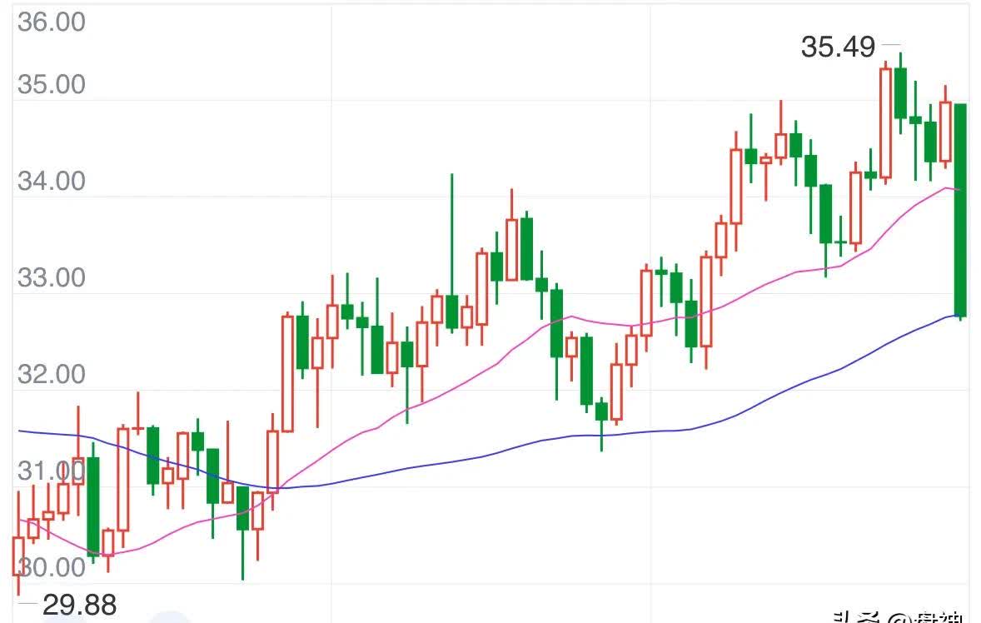
Task: Click the 35.00 price axis label
Action: click(x=51, y=85)
